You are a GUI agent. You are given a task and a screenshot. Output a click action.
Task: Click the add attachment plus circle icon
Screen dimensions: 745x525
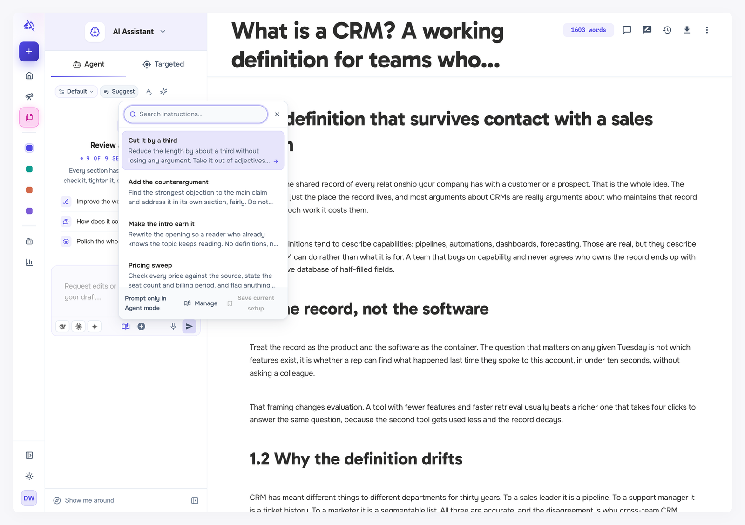click(x=141, y=326)
